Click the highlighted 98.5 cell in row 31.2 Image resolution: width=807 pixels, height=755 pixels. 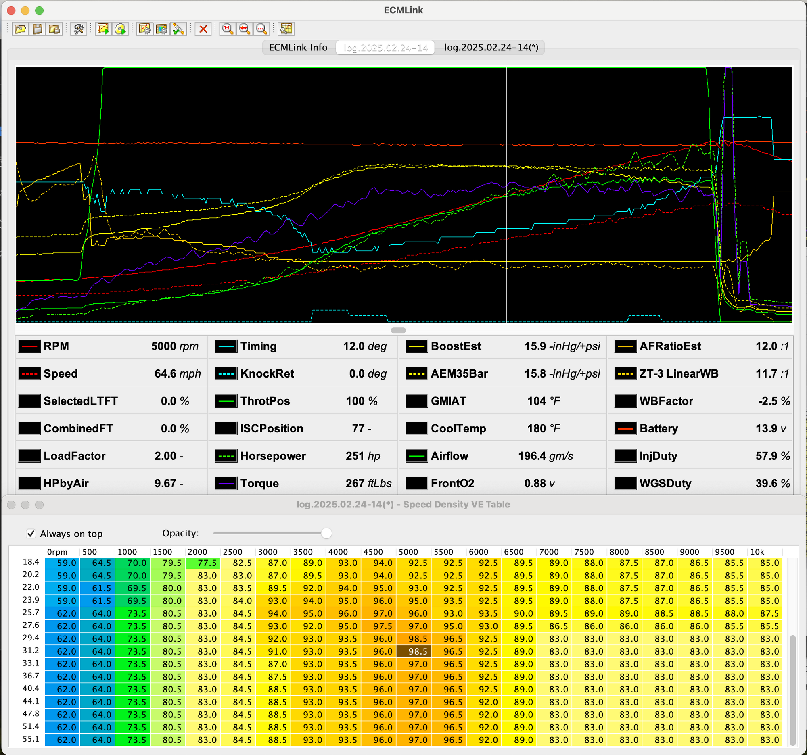414,651
